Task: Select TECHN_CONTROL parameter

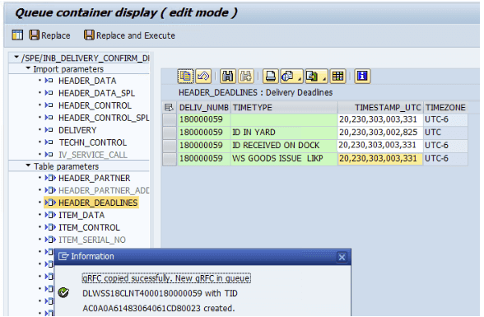Action: (x=93, y=142)
